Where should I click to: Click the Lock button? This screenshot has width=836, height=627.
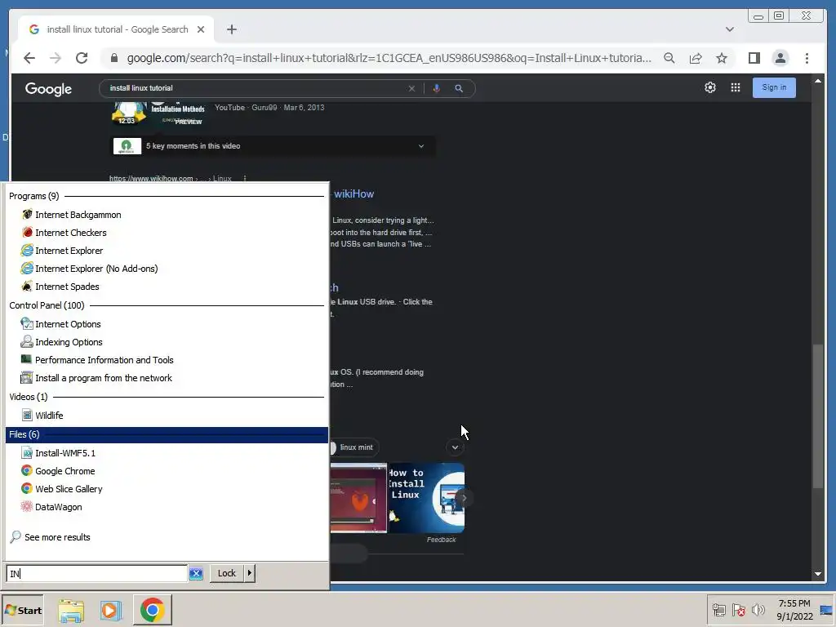click(227, 574)
